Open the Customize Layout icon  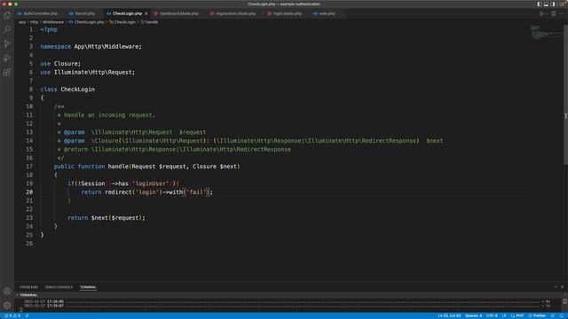tap(562, 4)
